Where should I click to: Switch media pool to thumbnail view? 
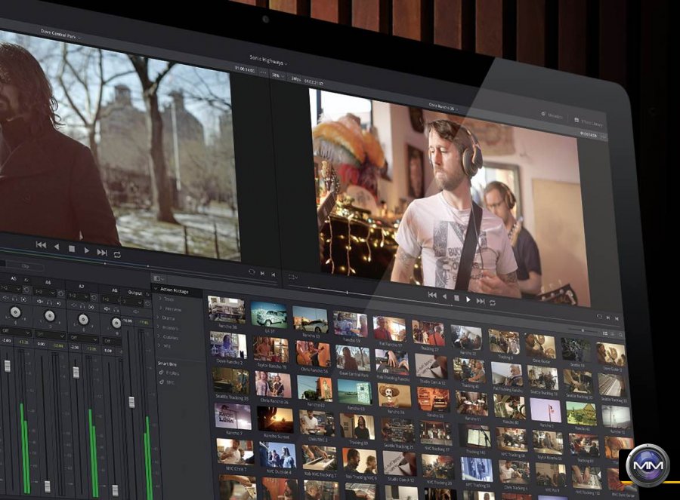pyautogui.click(x=605, y=333)
